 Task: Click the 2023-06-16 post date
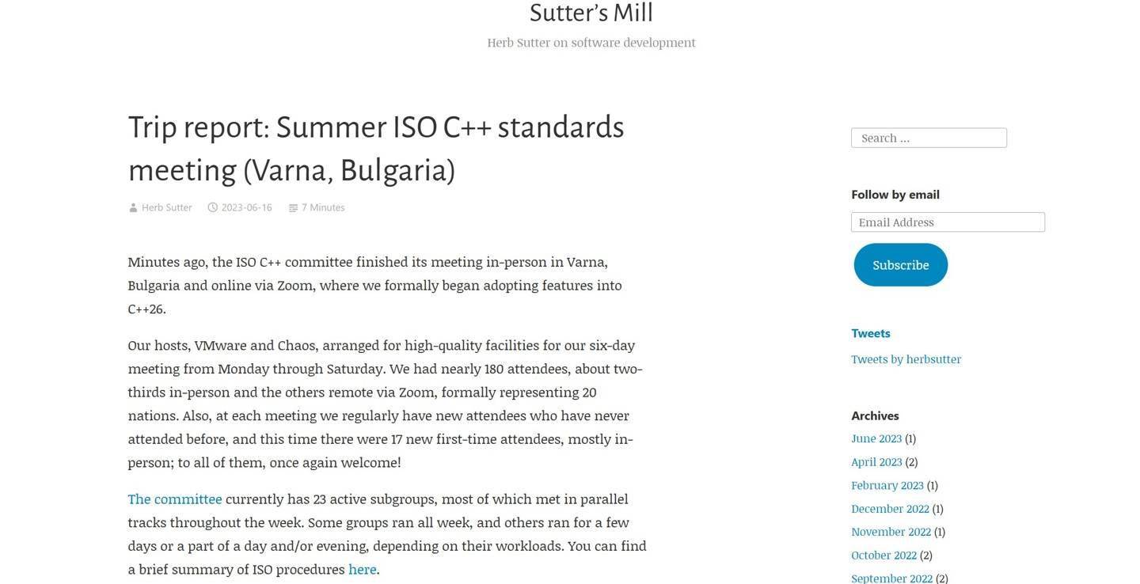pyautogui.click(x=247, y=207)
